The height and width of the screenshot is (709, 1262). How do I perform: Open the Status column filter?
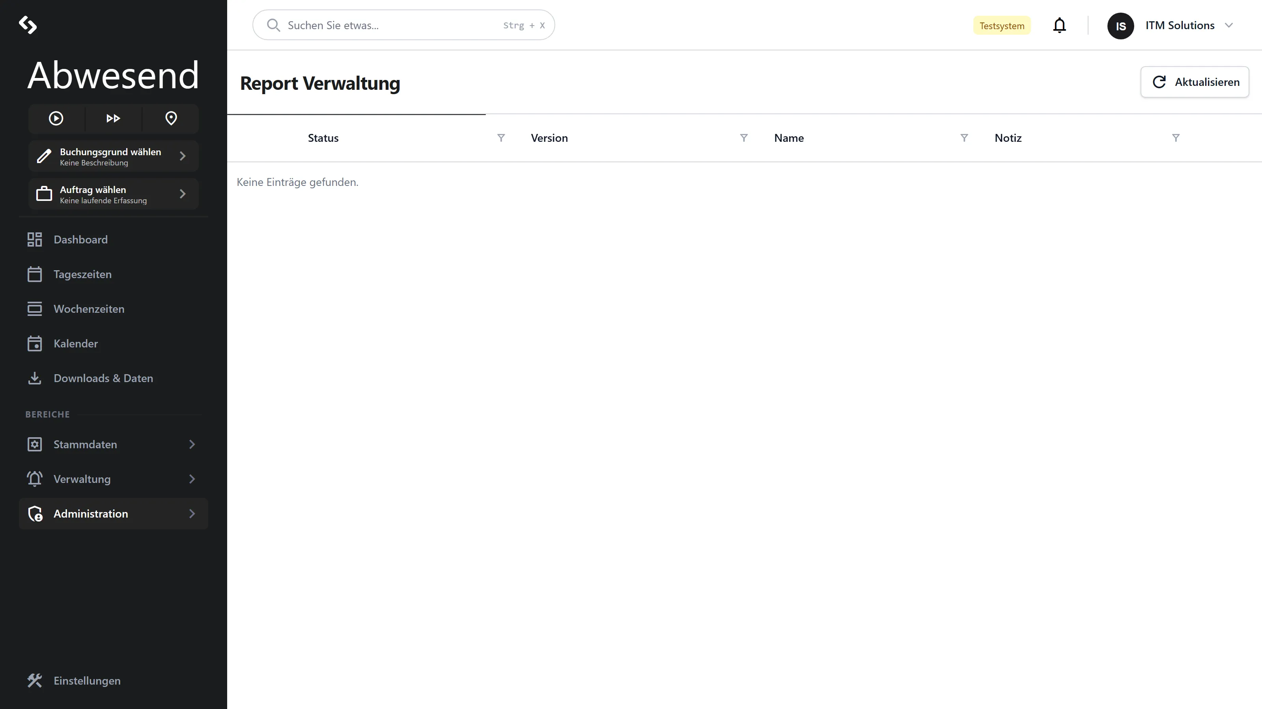(x=501, y=138)
